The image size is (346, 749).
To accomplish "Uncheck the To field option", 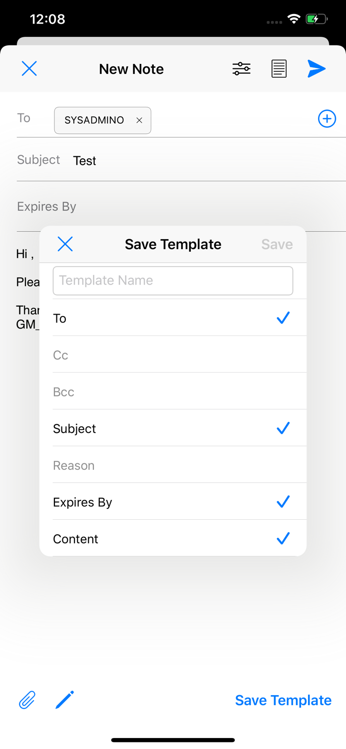I will 283,318.
